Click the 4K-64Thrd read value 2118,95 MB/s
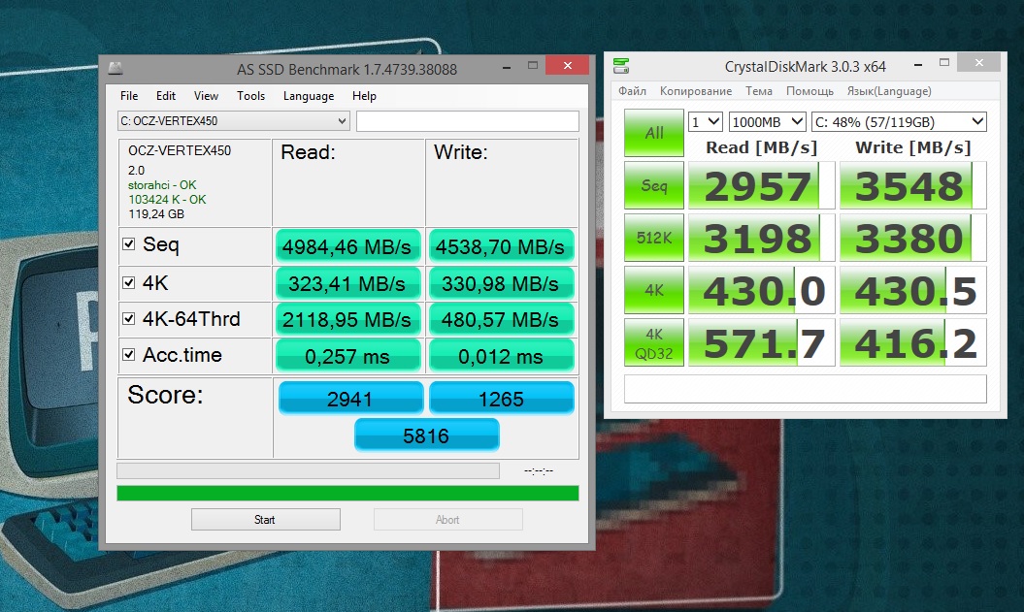 click(347, 319)
